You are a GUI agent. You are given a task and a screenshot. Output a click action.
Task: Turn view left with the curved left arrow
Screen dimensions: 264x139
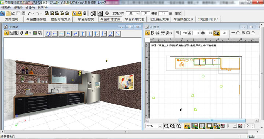[x=69, y=34]
